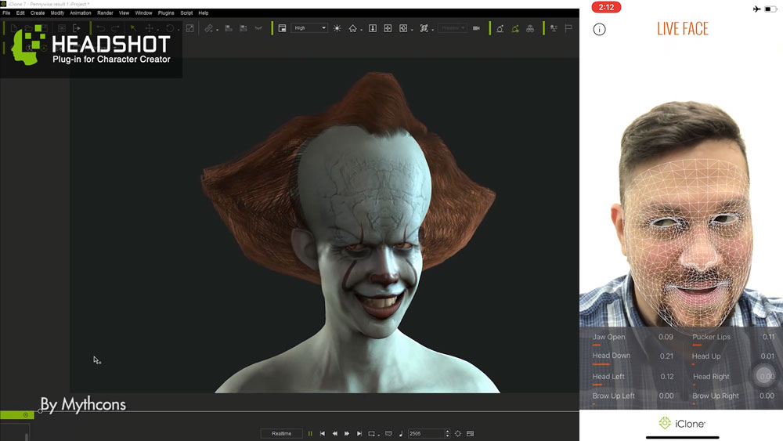Click the Redo arrow icon
The height and width of the screenshot is (441, 783).
coord(115,28)
